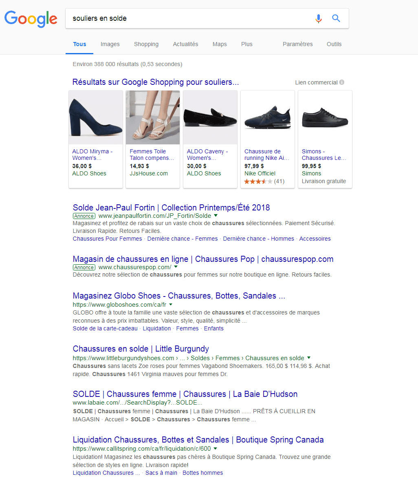Click the ALDO Caveny black loafer image
Viewport: 418px width, 487px height.
point(210,117)
